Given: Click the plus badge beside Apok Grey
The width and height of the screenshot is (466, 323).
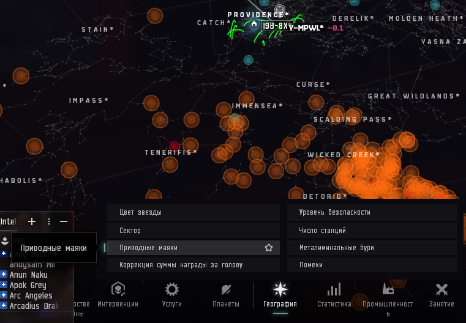Looking at the screenshot, I should 4,284.
